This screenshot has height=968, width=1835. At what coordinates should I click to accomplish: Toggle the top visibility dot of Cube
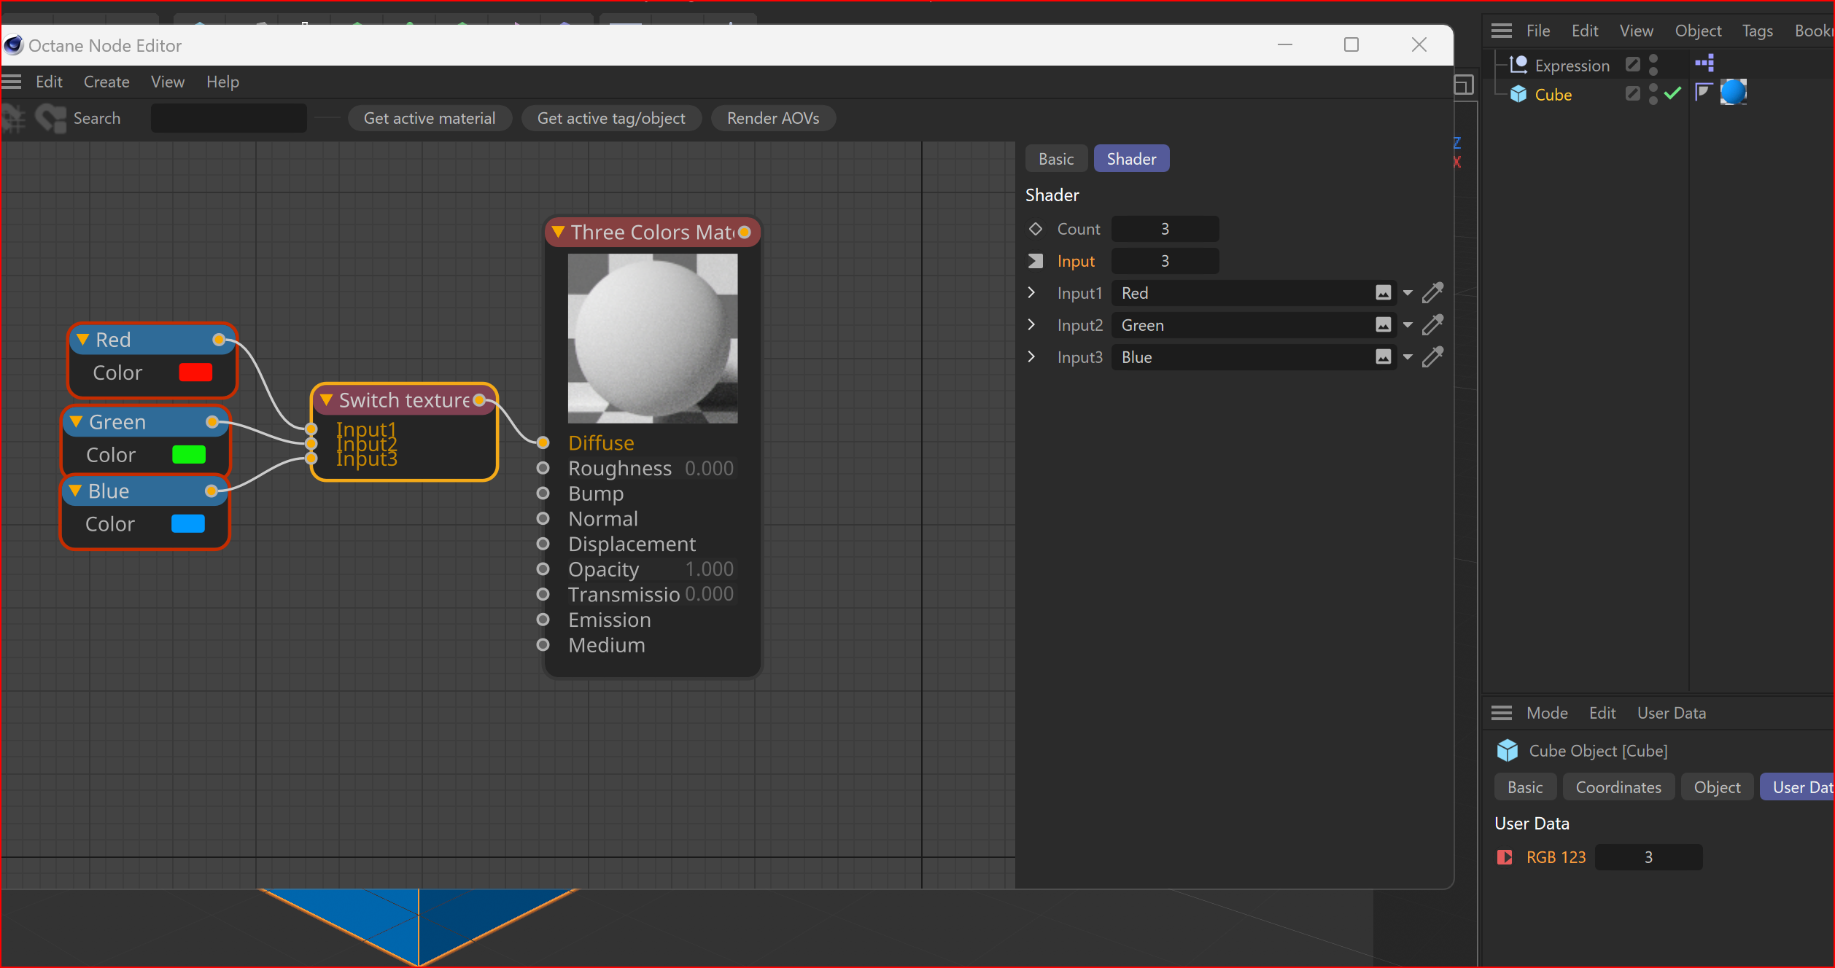pos(1653,87)
